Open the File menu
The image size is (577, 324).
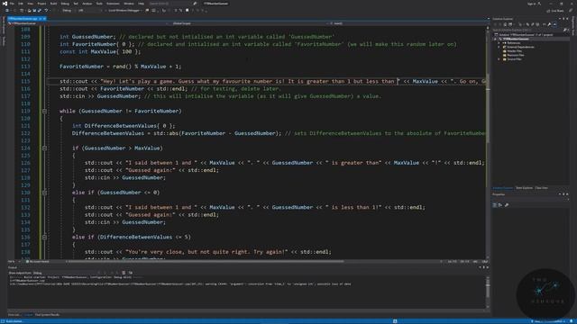12,4
